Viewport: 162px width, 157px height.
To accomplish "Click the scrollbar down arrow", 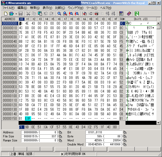I will tap(158, 123).
